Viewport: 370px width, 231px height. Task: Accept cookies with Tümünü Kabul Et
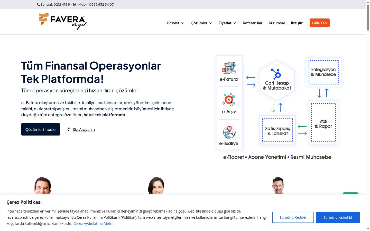[x=338, y=217]
